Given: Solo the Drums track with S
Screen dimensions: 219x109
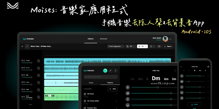Looking at the screenshot, I should [24, 68].
